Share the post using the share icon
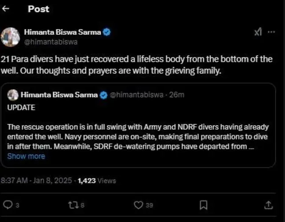 point(269,205)
